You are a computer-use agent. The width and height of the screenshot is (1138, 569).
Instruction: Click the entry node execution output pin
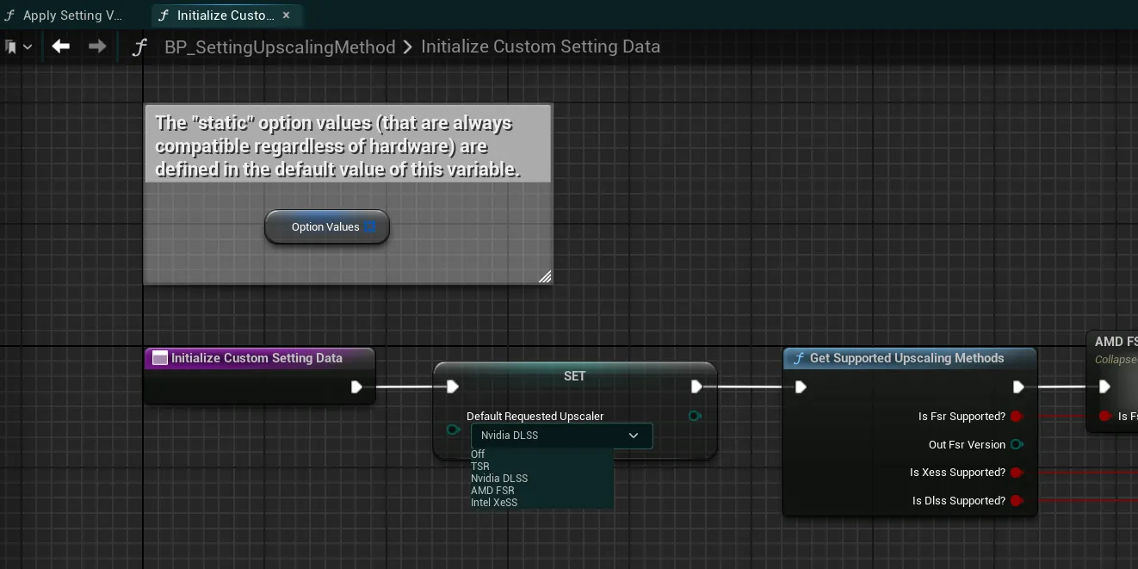click(356, 387)
